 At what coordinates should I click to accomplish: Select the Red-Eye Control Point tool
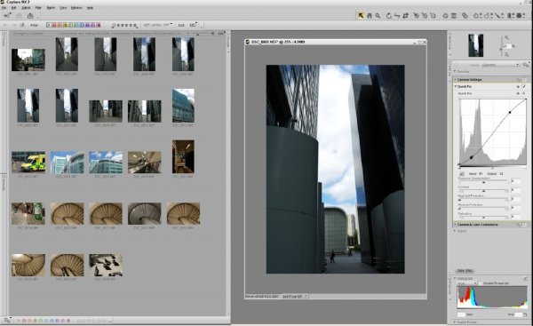(x=454, y=16)
